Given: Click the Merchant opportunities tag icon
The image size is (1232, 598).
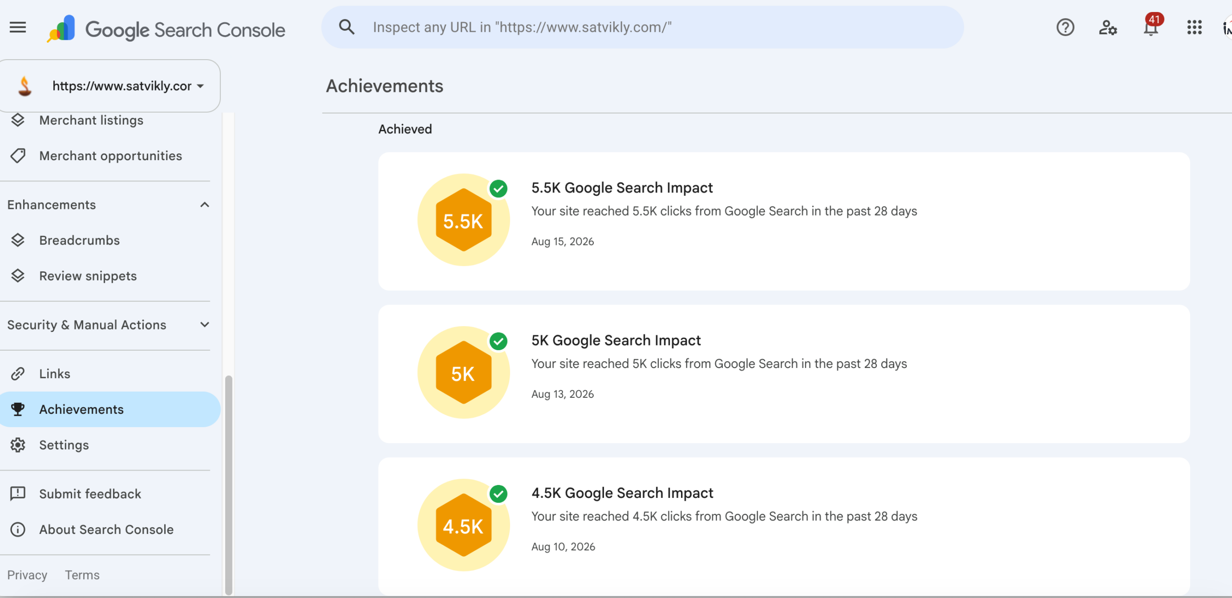Looking at the screenshot, I should 18,155.
